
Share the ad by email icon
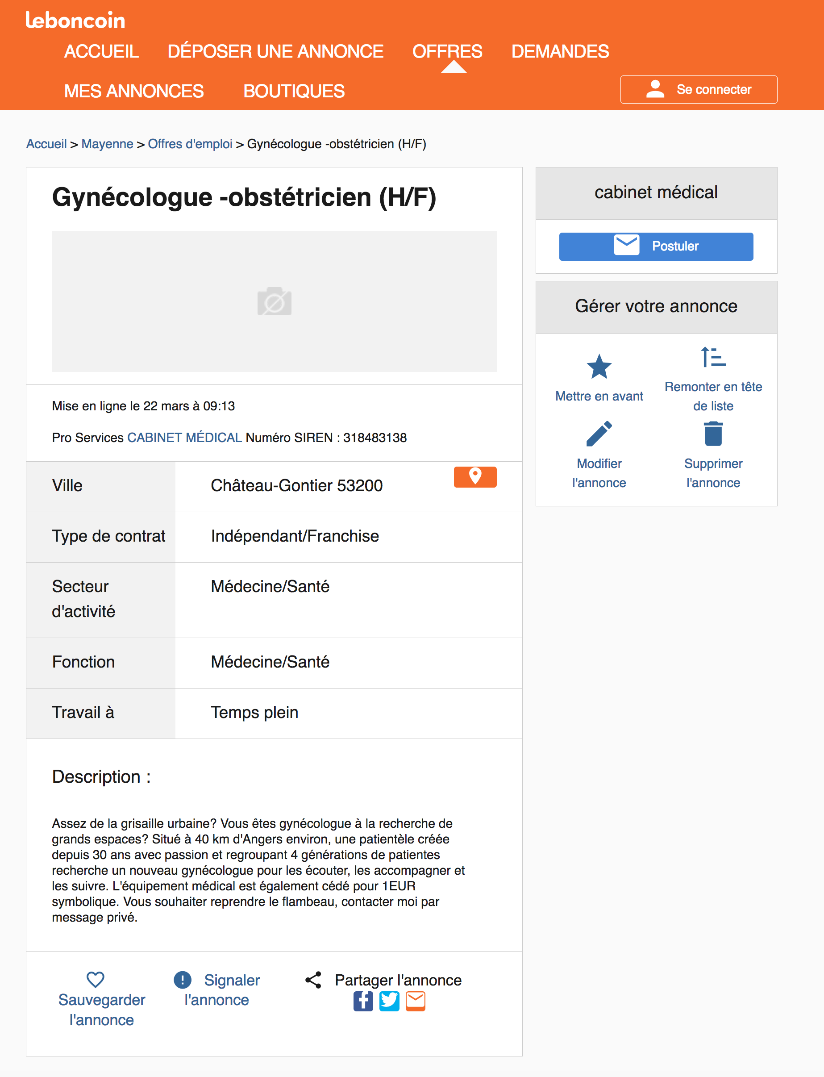click(416, 1001)
